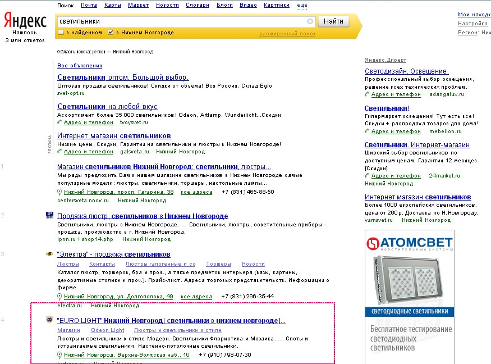The image size is (491, 364).
Task: Click the phone icon beside mebelion.ru contacts
Action: click(x=368, y=131)
